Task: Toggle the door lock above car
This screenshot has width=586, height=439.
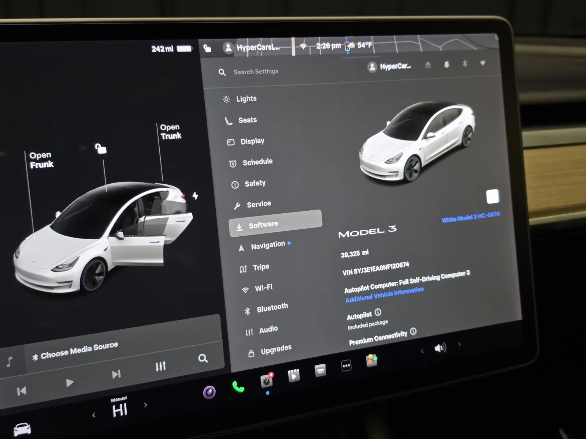Action: pyautogui.click(x=101, y=149)
